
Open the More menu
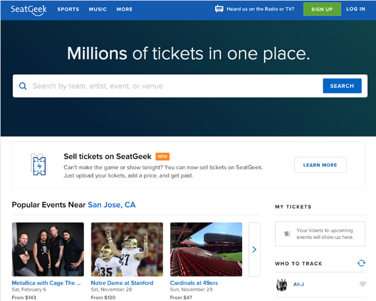point(124,10)
